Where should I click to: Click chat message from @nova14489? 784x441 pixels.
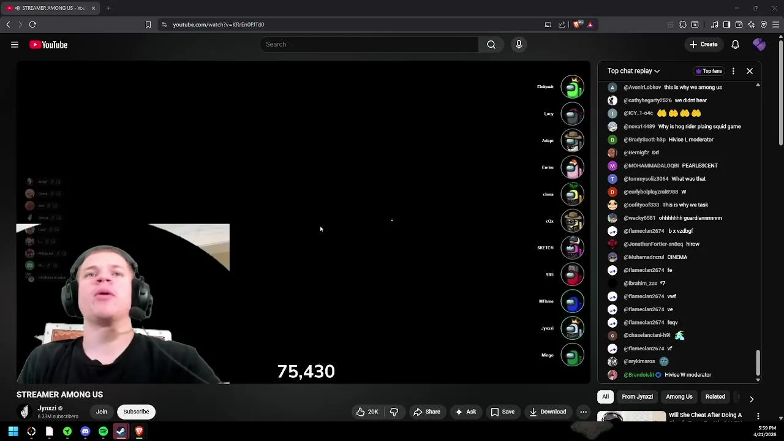tap(699, 126)
